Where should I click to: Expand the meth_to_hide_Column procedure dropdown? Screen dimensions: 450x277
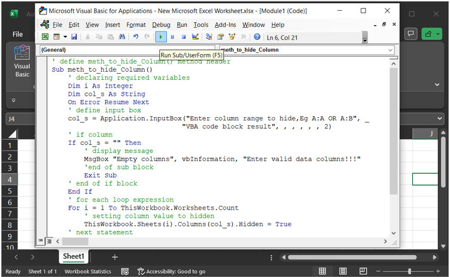click(390, 50)
